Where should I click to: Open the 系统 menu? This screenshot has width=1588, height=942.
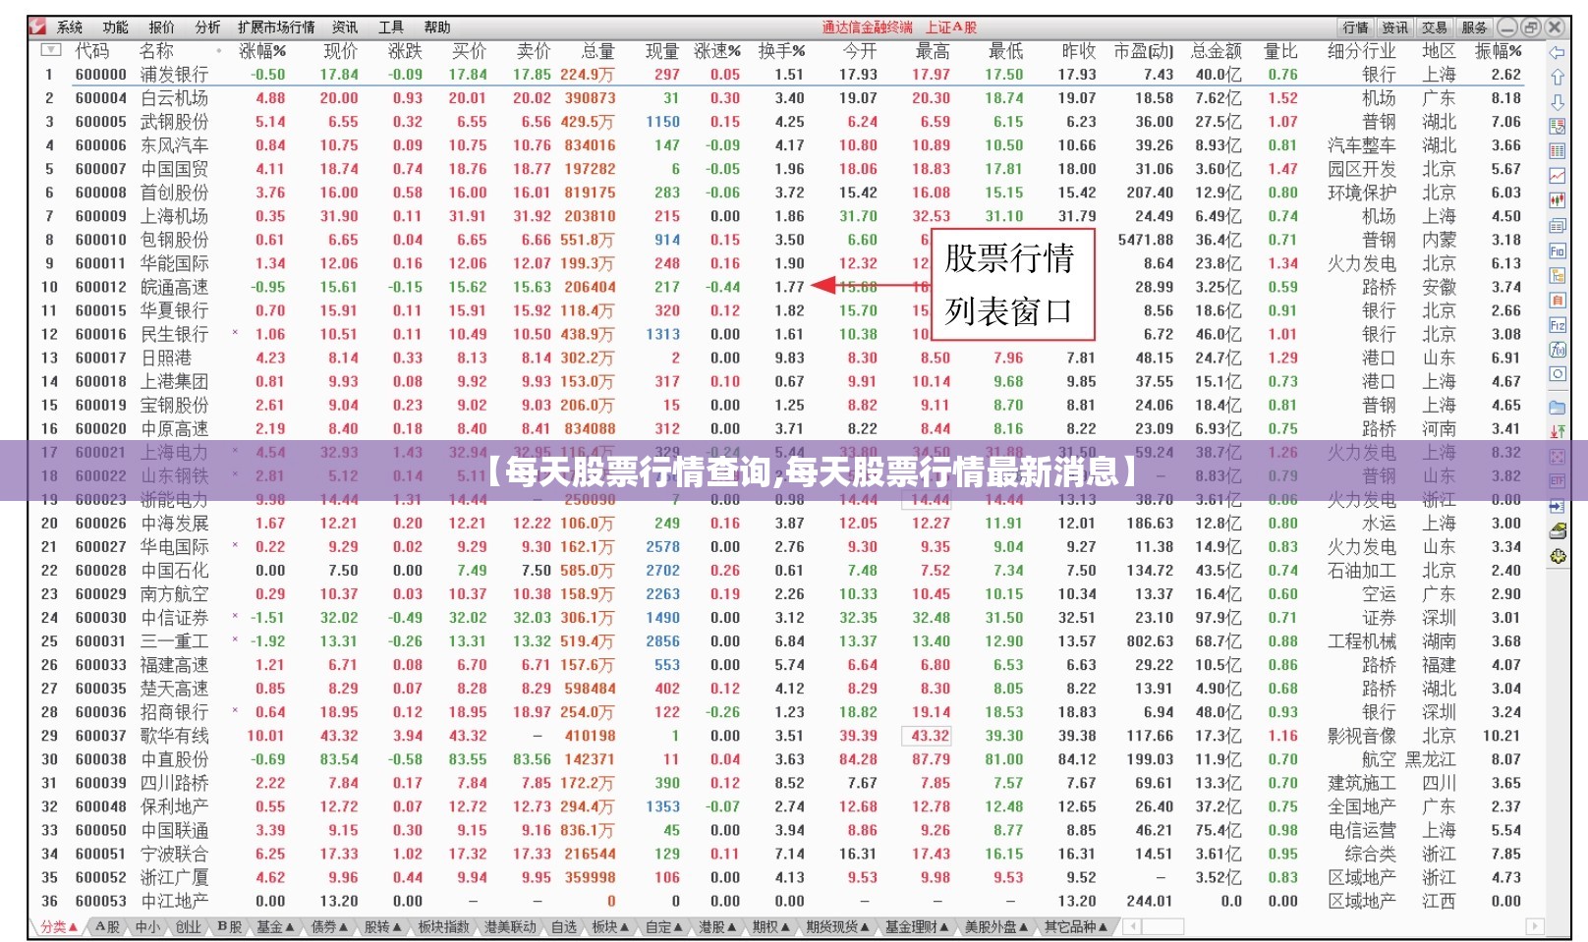[69, 28]
